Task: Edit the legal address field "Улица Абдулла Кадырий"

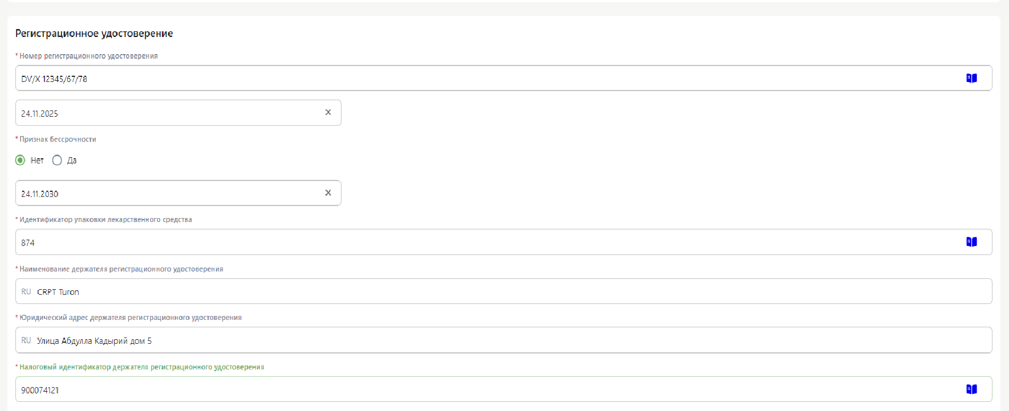Action: tap(456, 340)
